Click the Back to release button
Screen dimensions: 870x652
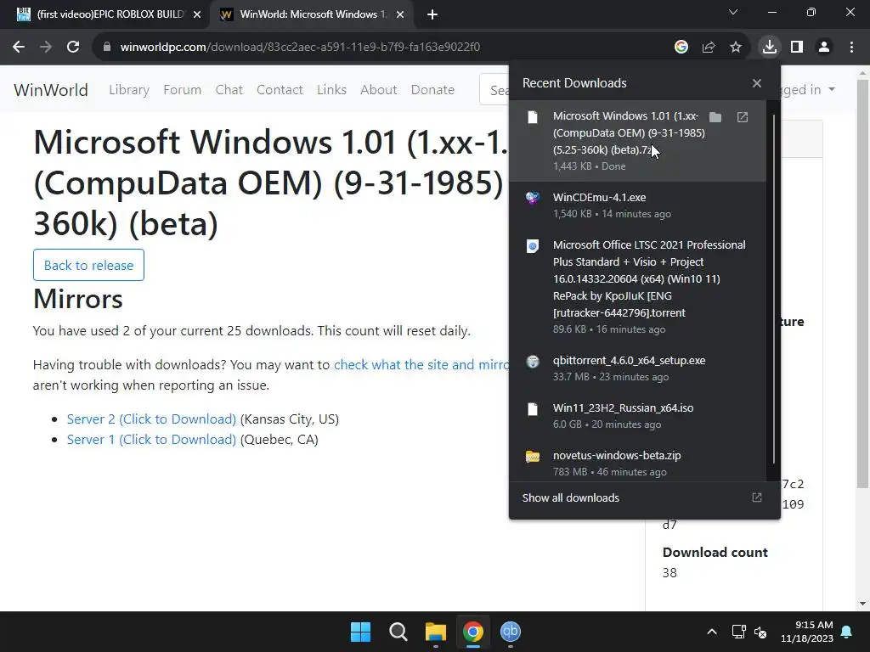pos(88,265)
